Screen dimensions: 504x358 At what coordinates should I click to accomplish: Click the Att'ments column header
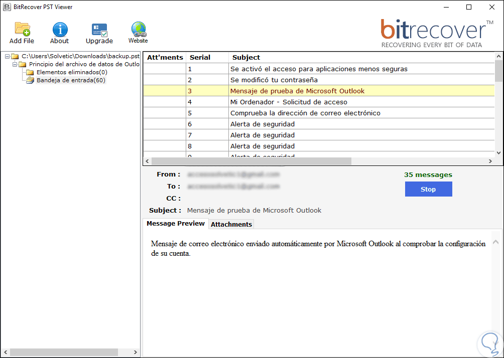pyautogui.click(x=165, y=58)
